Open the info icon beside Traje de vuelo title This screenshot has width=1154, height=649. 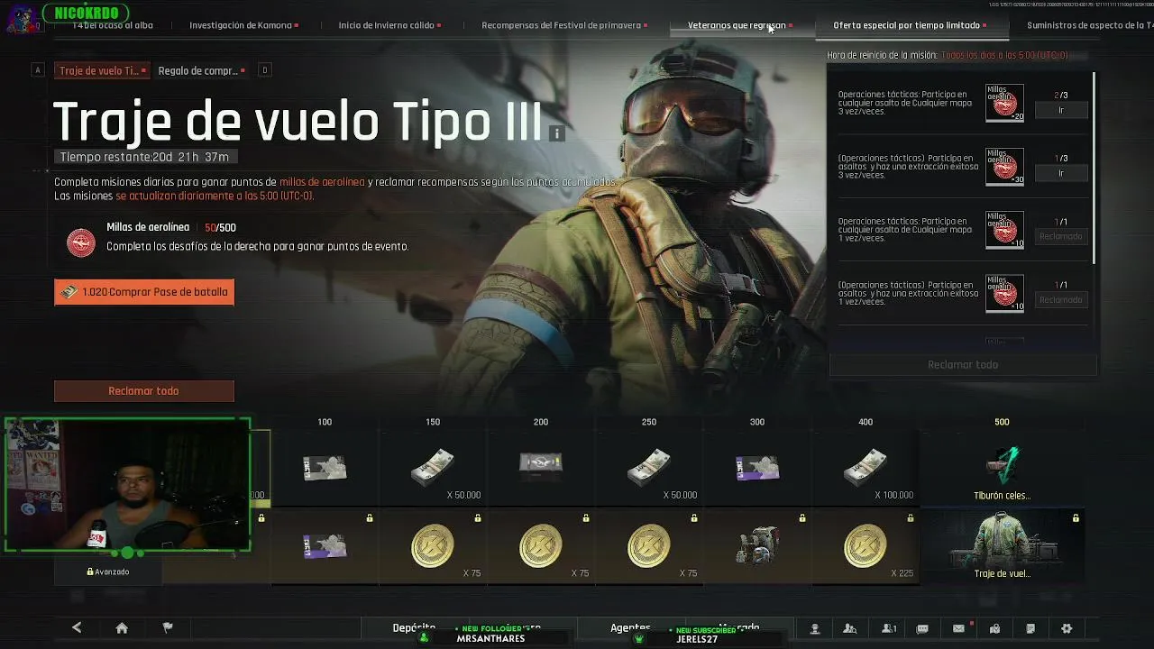[556, 133]
